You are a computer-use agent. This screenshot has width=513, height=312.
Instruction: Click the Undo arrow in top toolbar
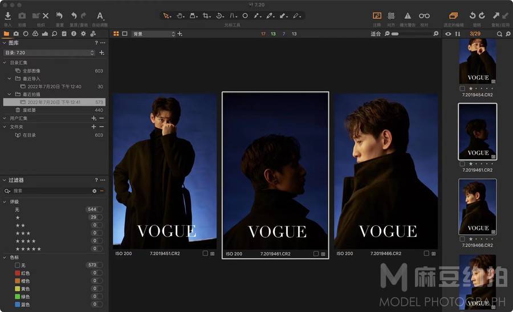74,15
